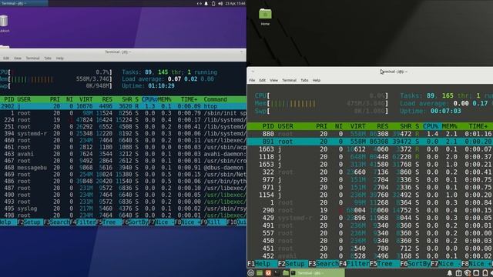Sort by Command column header in left htop
This screenshot has width=493, height=277.
pos(215,99)
